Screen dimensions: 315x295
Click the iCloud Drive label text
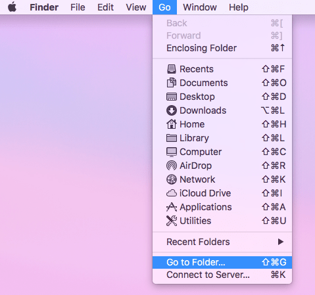(x=205, y=193)
